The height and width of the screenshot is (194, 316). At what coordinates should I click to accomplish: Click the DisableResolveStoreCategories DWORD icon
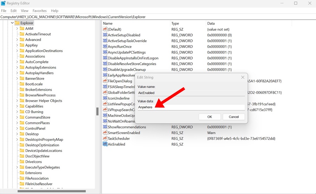[105, 64]
